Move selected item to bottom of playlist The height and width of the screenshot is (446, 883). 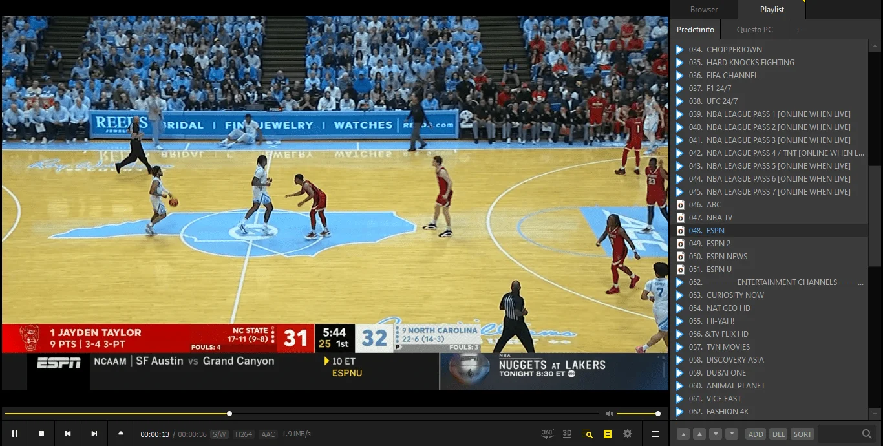point(732,434)
